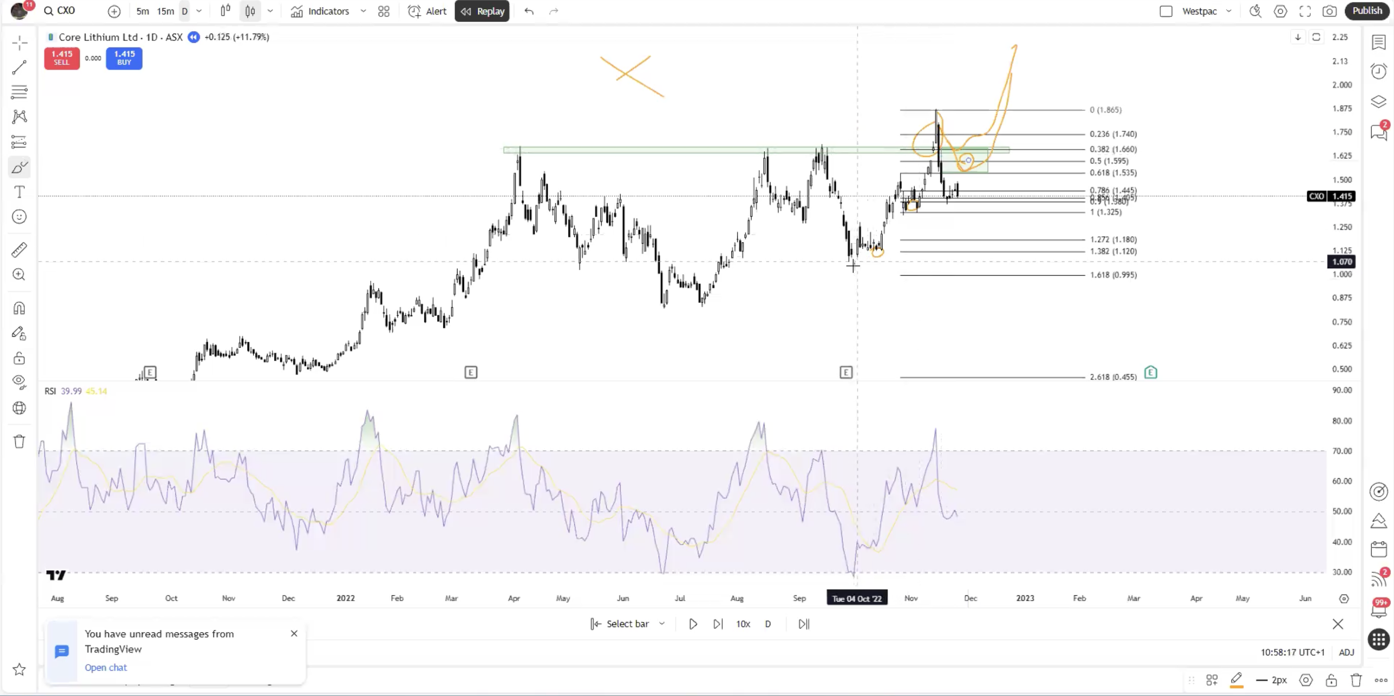Open chat link in the notification
This screenshot has width=1394, height=696.
point(106,667)
